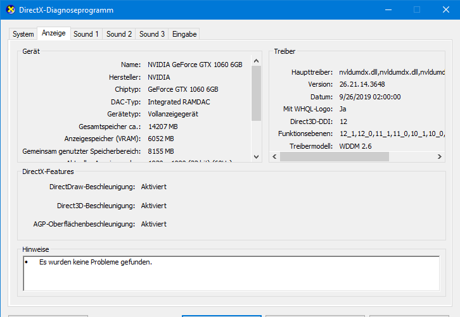
Task: Select the Anzeige tab
Action: 54,33
